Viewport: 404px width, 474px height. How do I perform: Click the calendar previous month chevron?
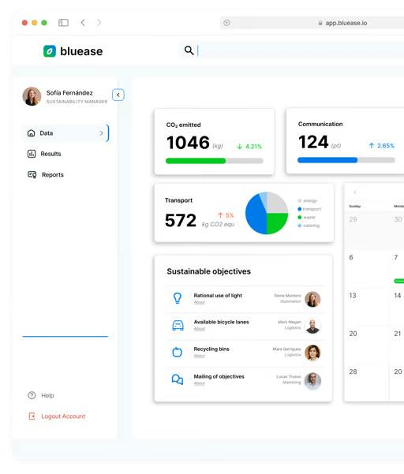[355, 192]
